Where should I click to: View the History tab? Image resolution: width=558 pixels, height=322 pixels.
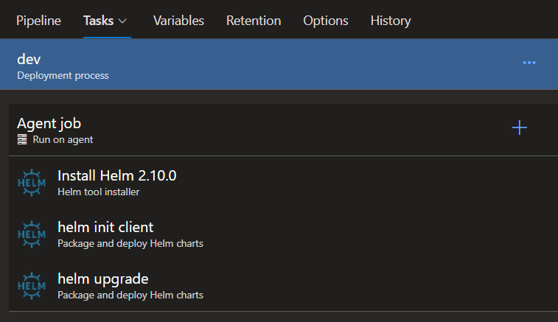click(x=391, y=21)
